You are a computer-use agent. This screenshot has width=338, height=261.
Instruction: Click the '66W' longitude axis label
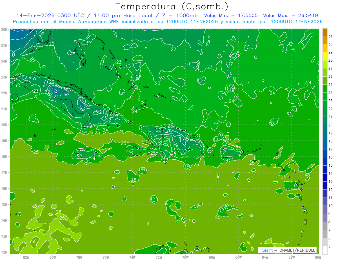click(238, 257)
